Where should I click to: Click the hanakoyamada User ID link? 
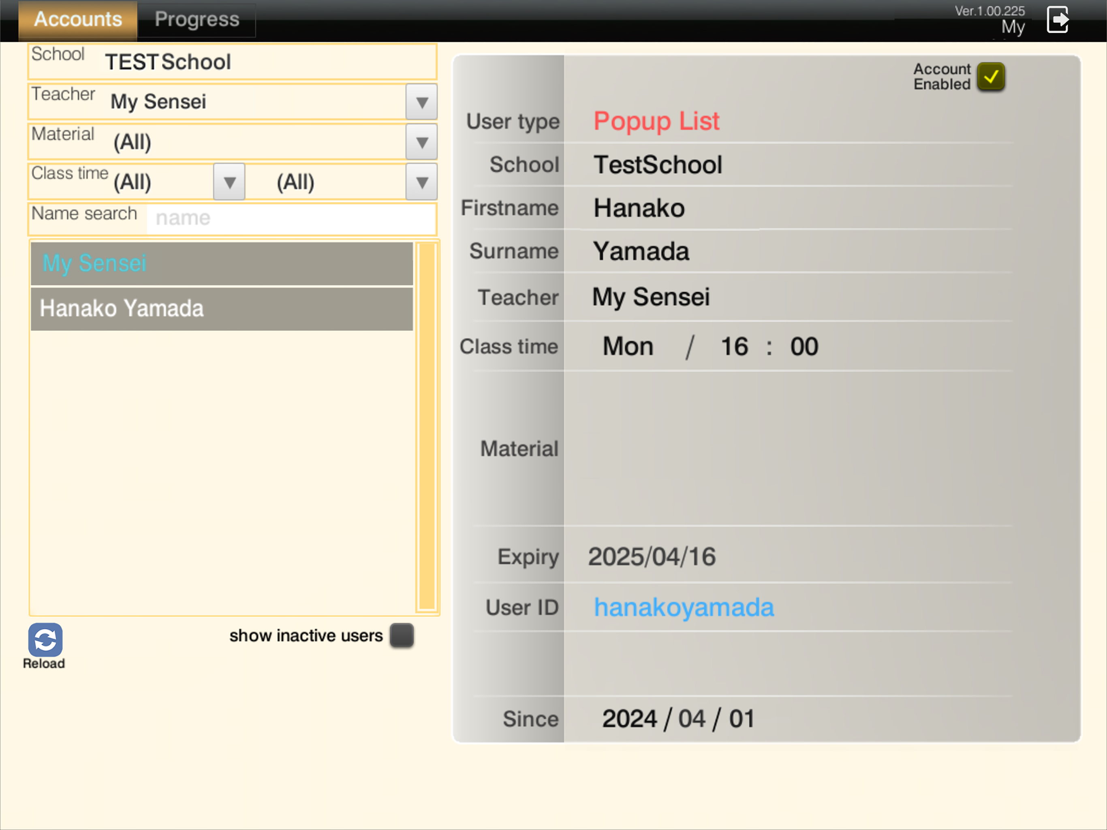click(x=684, y=607)
